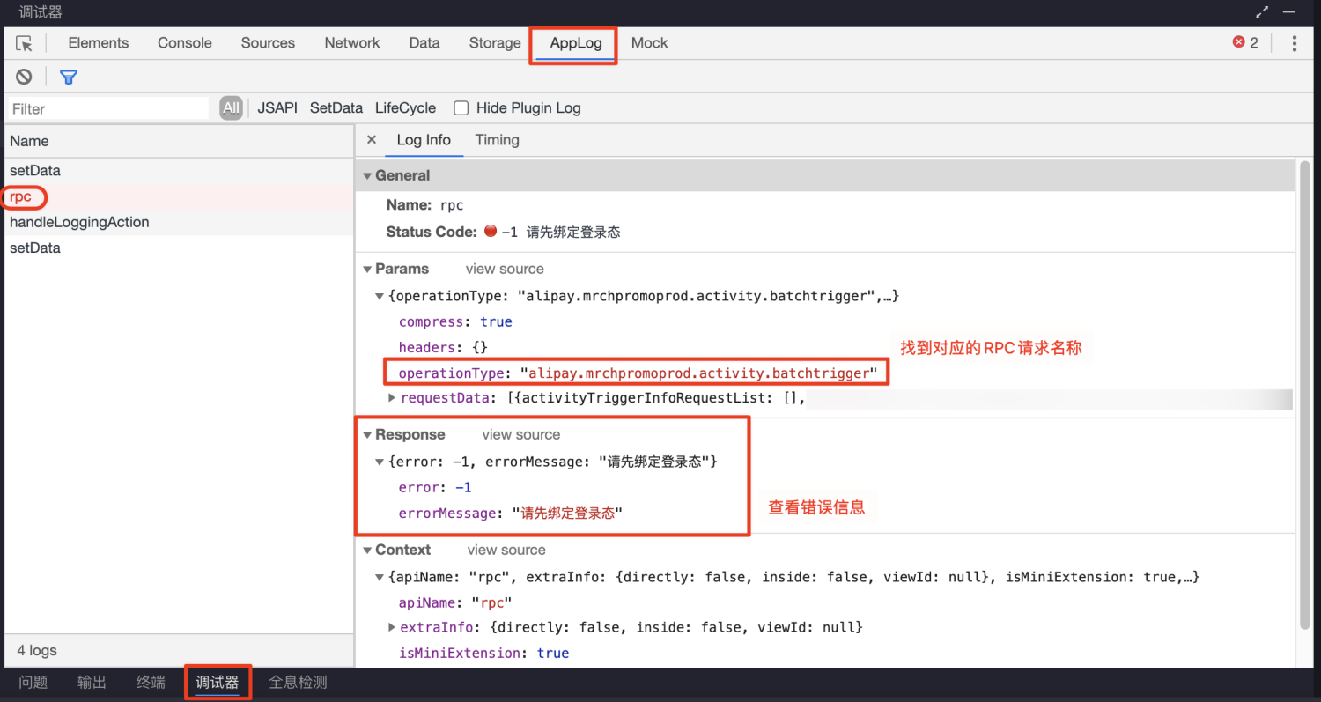Click the error: -1 property
Viewport: 1321px width, 702px height.
[435, 487]
